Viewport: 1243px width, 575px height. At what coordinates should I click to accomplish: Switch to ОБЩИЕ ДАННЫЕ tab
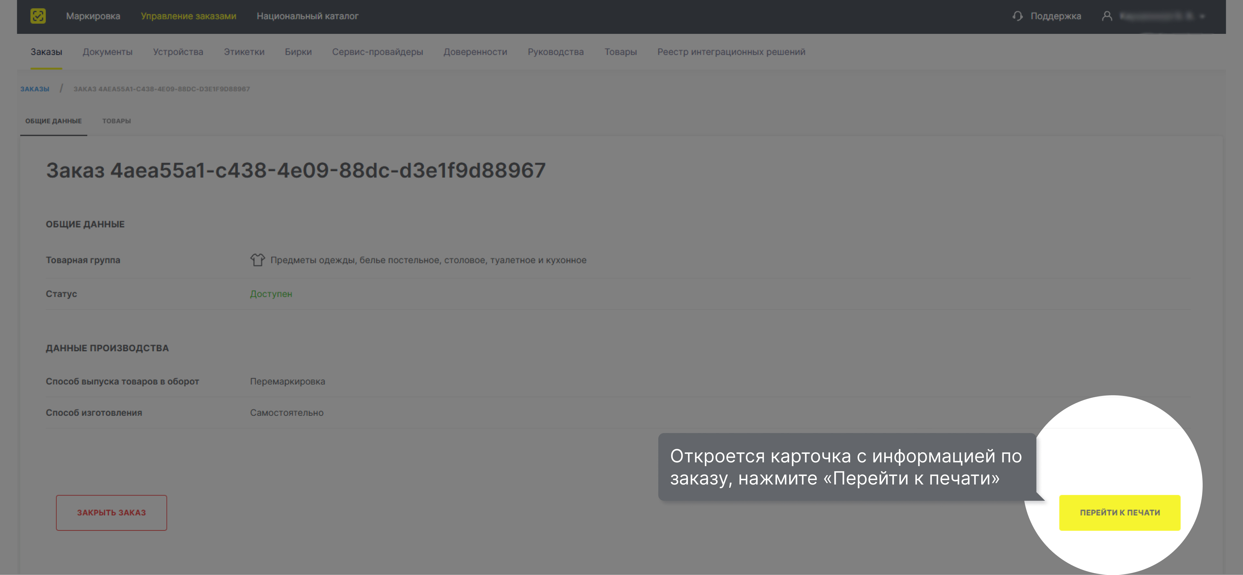(x=53, y=121)
